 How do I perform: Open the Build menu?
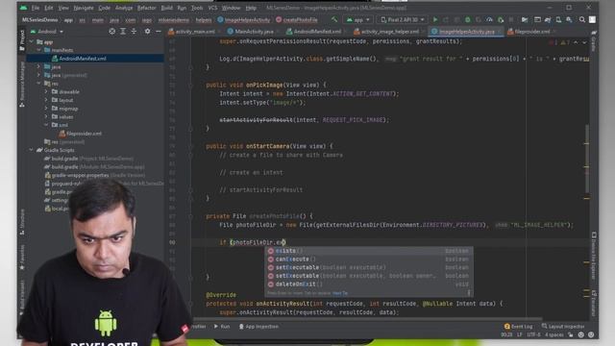click(166, 8)
